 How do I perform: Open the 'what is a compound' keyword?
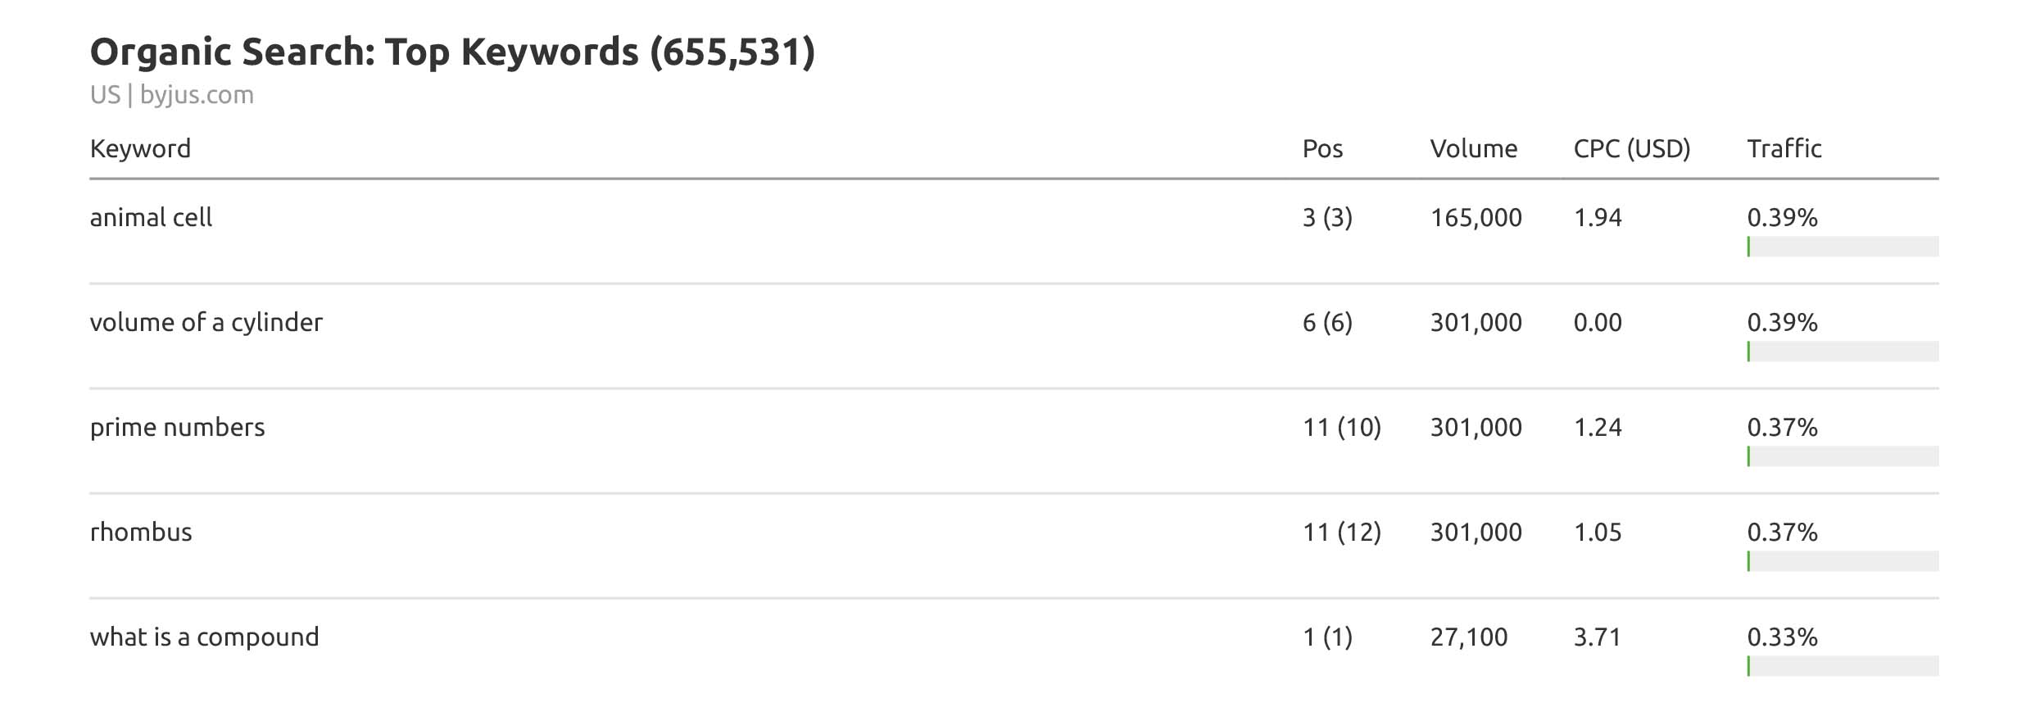click(x=204, y=637)
